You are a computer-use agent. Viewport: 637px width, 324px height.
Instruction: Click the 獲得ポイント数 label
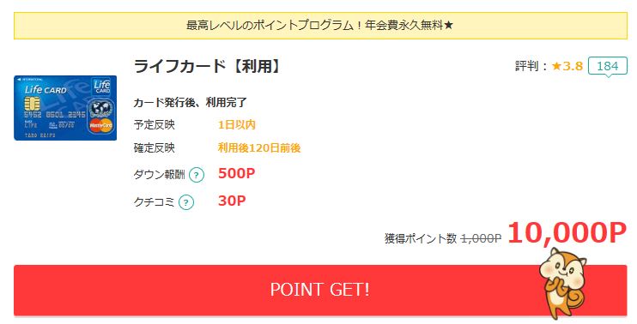(x=421, y=238)
